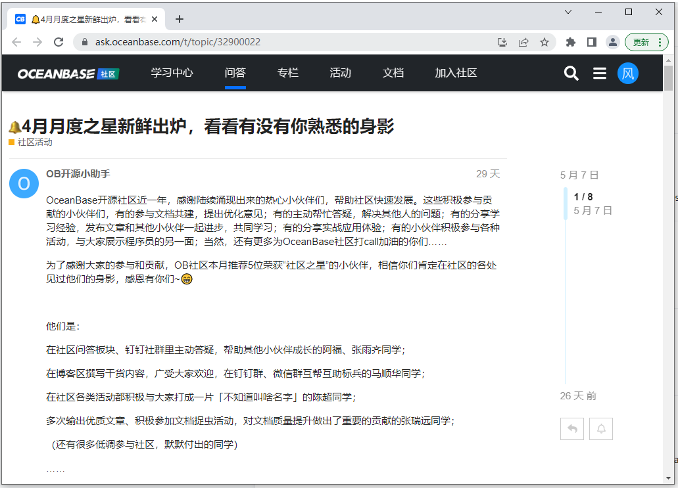This screenshot has height=488, width=678.
Task: Click the line mentioning 阿福、张雨齐同学
Action: pyautogui.click(x=226, y=349)
